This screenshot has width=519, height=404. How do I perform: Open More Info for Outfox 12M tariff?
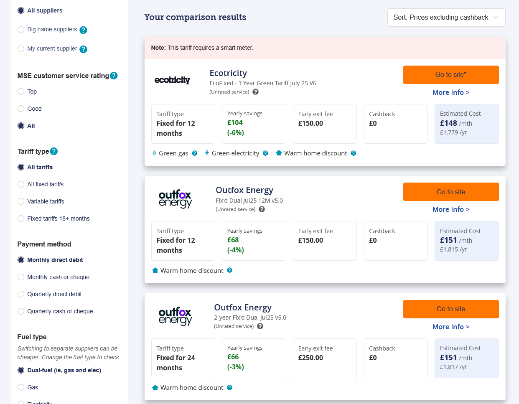pyautogui.click(x=451, y=209)
